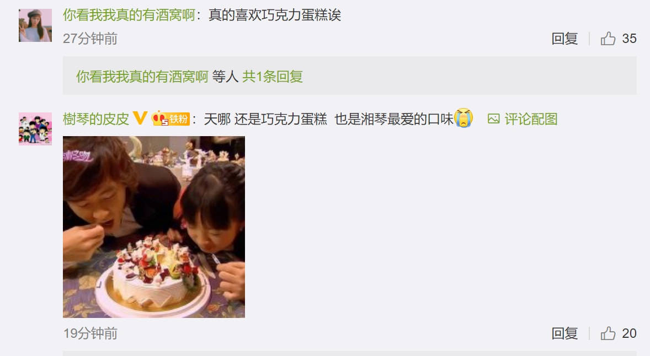
Task: Open top commenter's green username link
Action: point(129,15)
